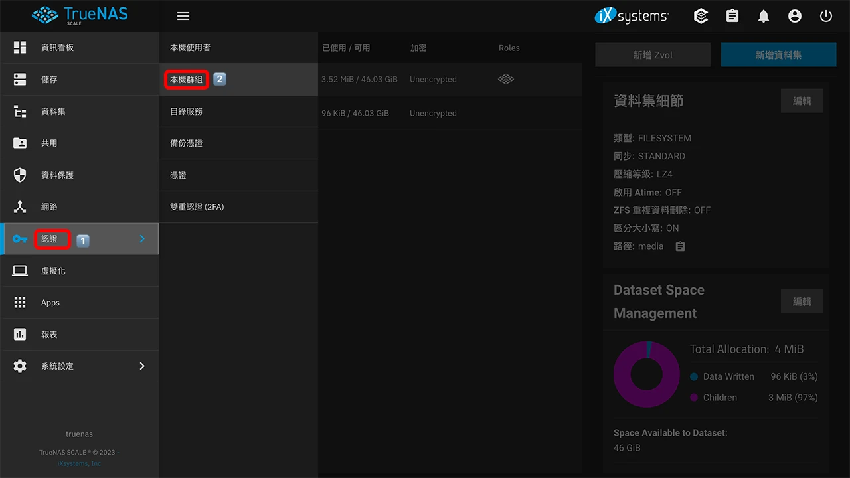The height and width of the screenshot is (478, 850).
Task: Click the 新增資料集 button
Action: coord(778,55)
